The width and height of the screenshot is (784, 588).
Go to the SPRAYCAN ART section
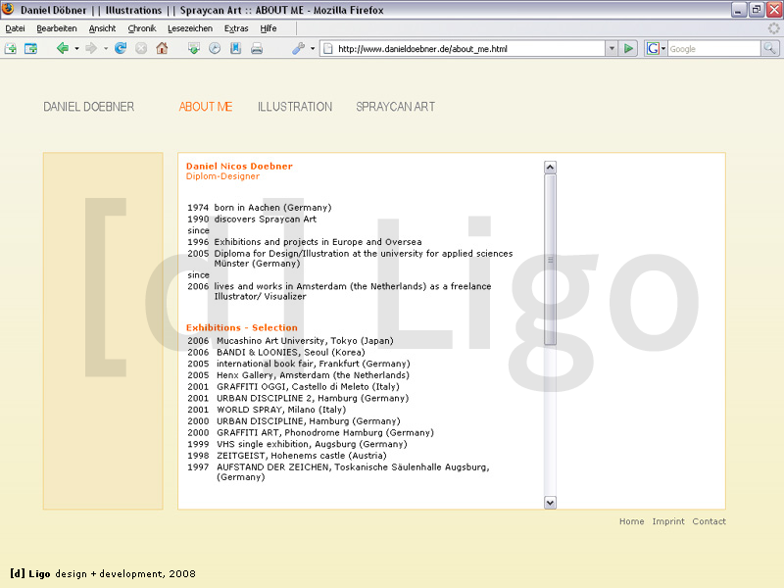click(x=396, y=107)
